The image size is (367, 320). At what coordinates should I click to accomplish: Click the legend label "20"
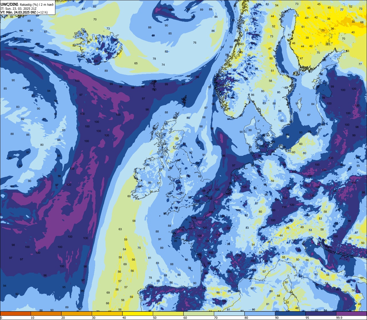(x=63, y=318)
